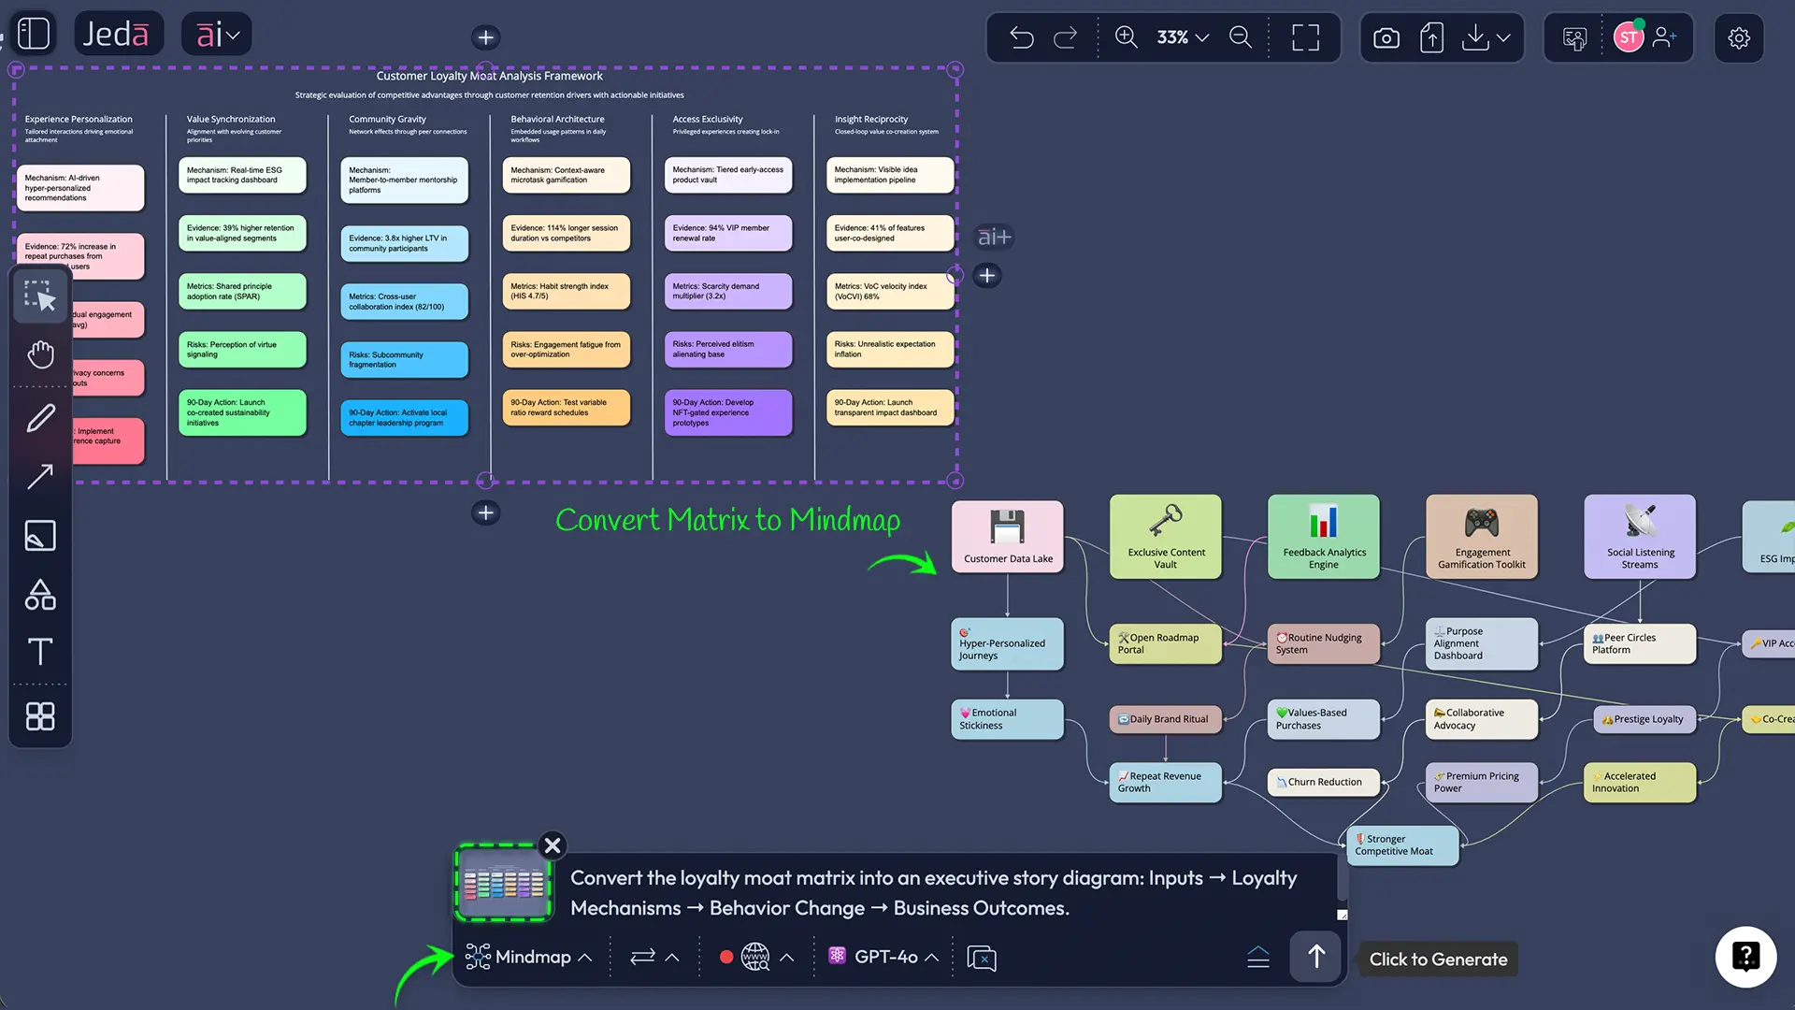Select the Arrow connector tool
The width and height of the screenshot is (1795, 1010).
pos(40,477)
